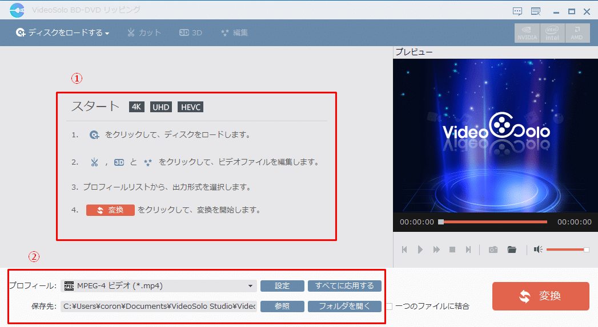598x327 pixels.
Task: Click the start time 00:00:00 on left
Action: point(417,222)
